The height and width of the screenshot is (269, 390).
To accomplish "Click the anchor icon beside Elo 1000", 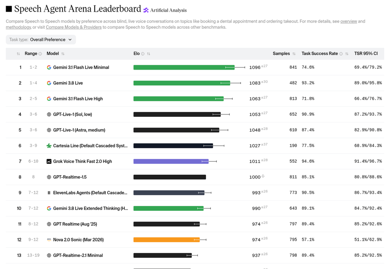I will [263, 176].
